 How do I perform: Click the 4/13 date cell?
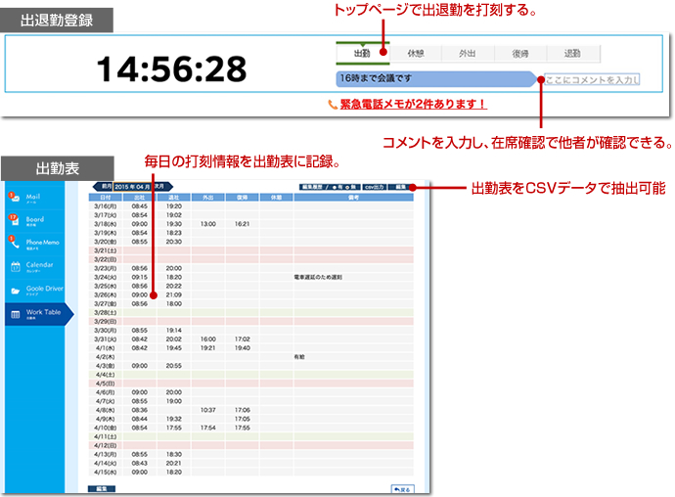click(x=106, y=455)
